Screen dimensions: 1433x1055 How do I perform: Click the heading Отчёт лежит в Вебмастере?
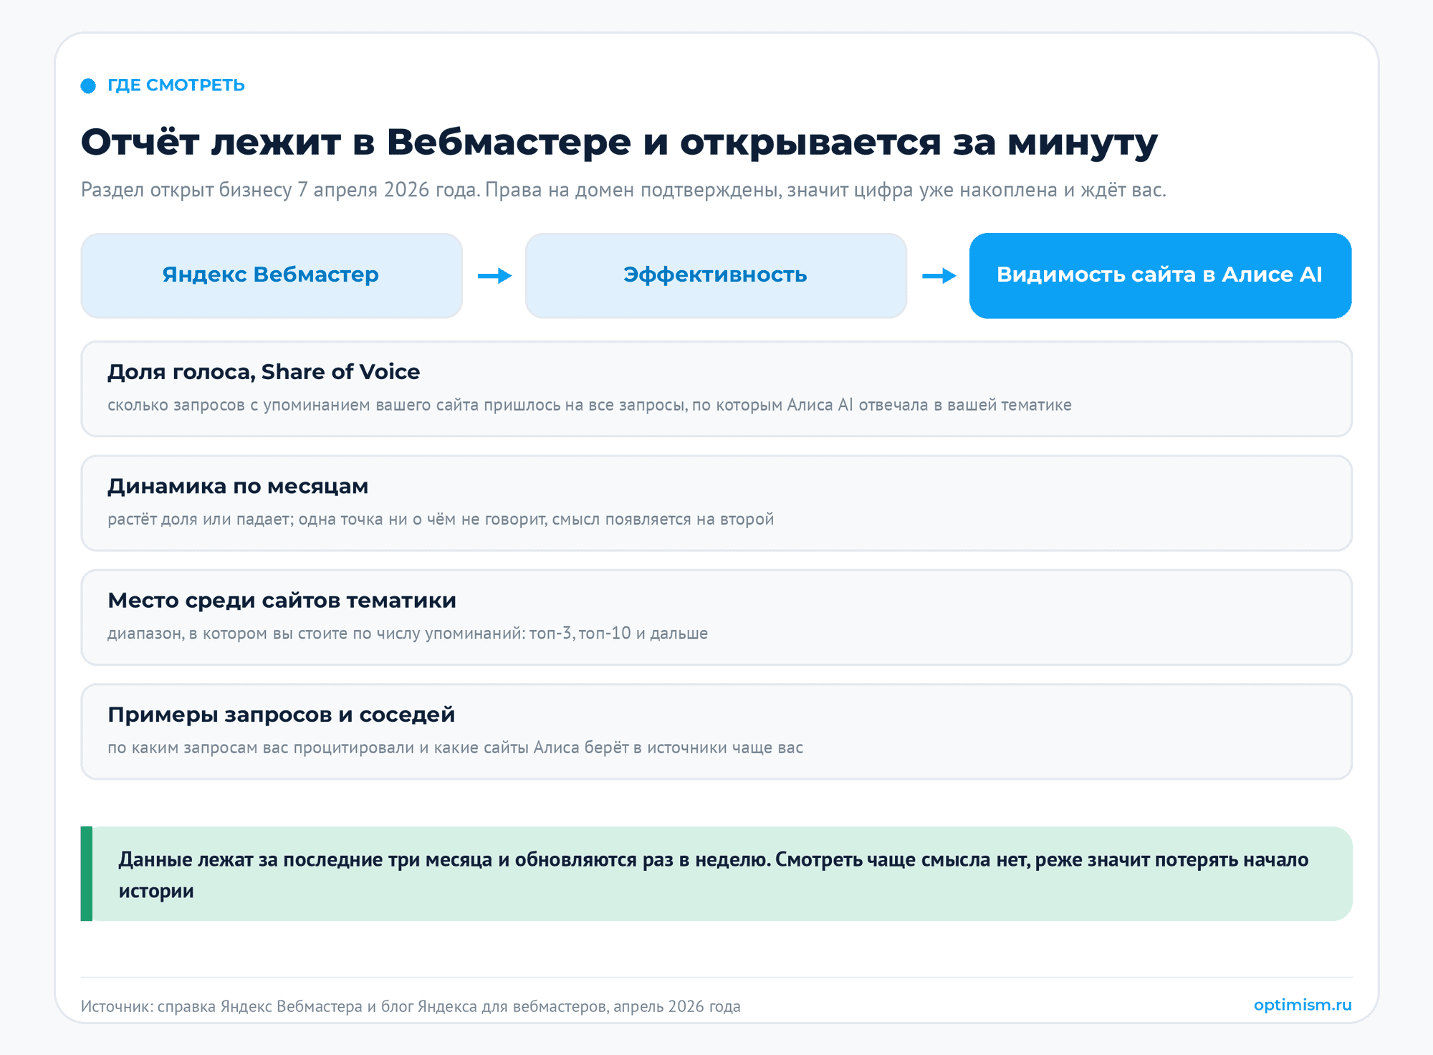point(619,142)
